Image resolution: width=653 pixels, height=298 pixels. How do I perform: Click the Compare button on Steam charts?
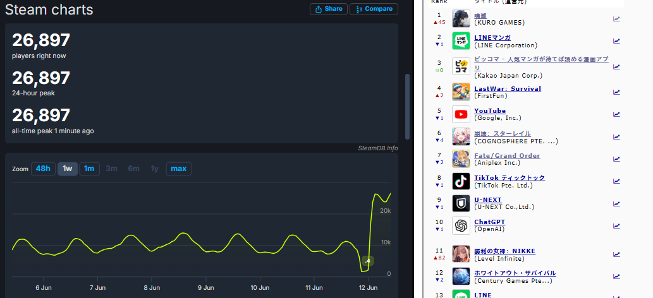click(374, 9)
